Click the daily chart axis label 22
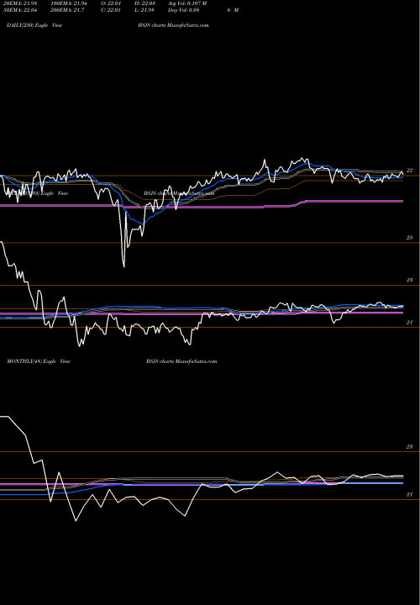This screenshot has width=420, height=605. pos(410,170)
